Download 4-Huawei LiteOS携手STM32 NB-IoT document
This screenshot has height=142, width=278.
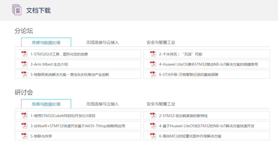(x=208, y=64)
